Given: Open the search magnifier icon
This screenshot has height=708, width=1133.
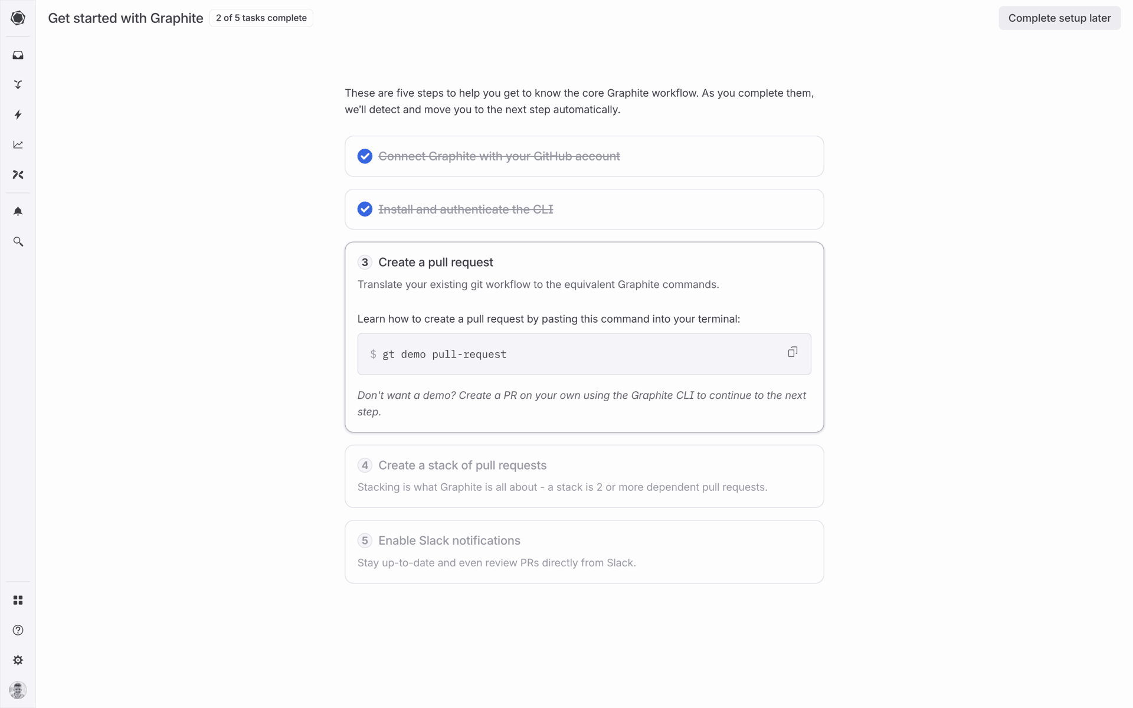Looking at the screenshot, I should pos(18,242).
